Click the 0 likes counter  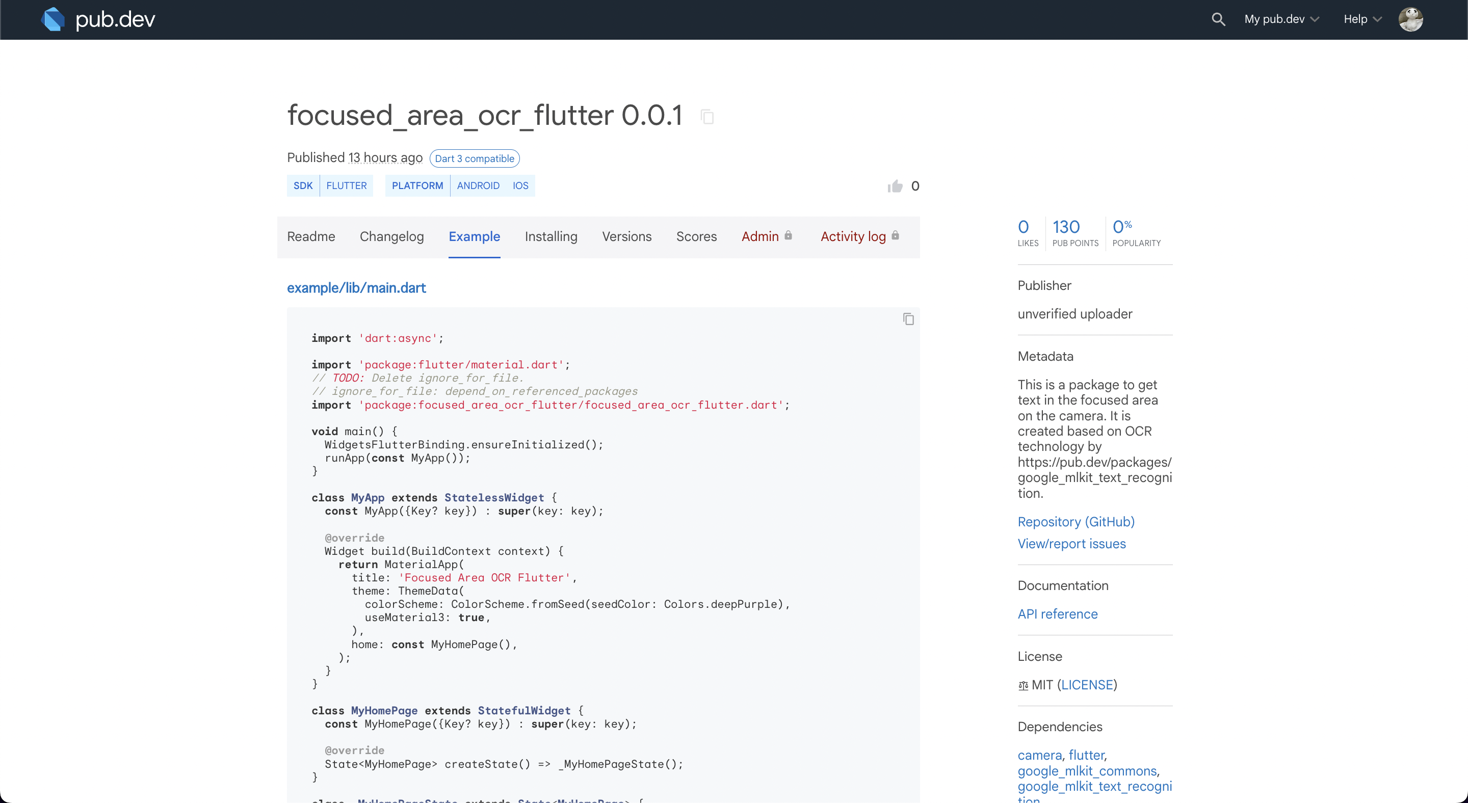click(x=1028, y=233)
